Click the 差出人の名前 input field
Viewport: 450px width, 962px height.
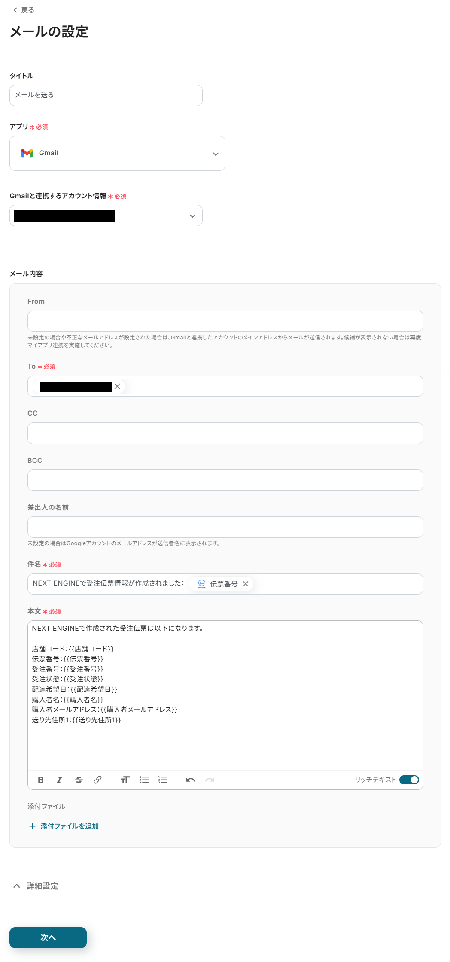click(x=225, y=527)
